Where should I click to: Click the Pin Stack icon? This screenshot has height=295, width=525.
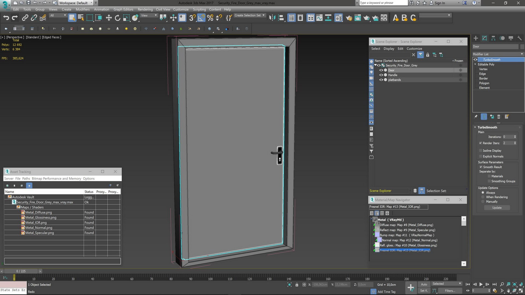[476, 117]
